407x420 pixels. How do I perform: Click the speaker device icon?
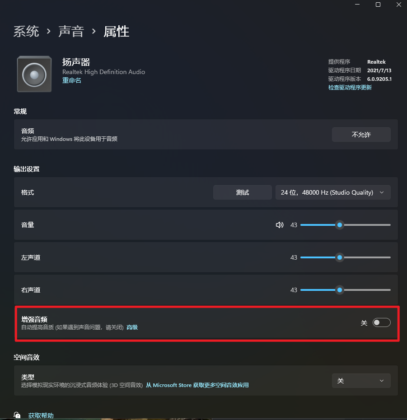(x=34, y=74)
